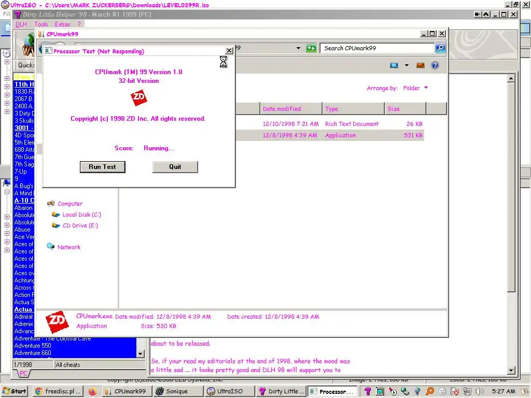Click the Quit button in Processor Test
The width and height of the screenshot is (531, 398).
[175, 167]
